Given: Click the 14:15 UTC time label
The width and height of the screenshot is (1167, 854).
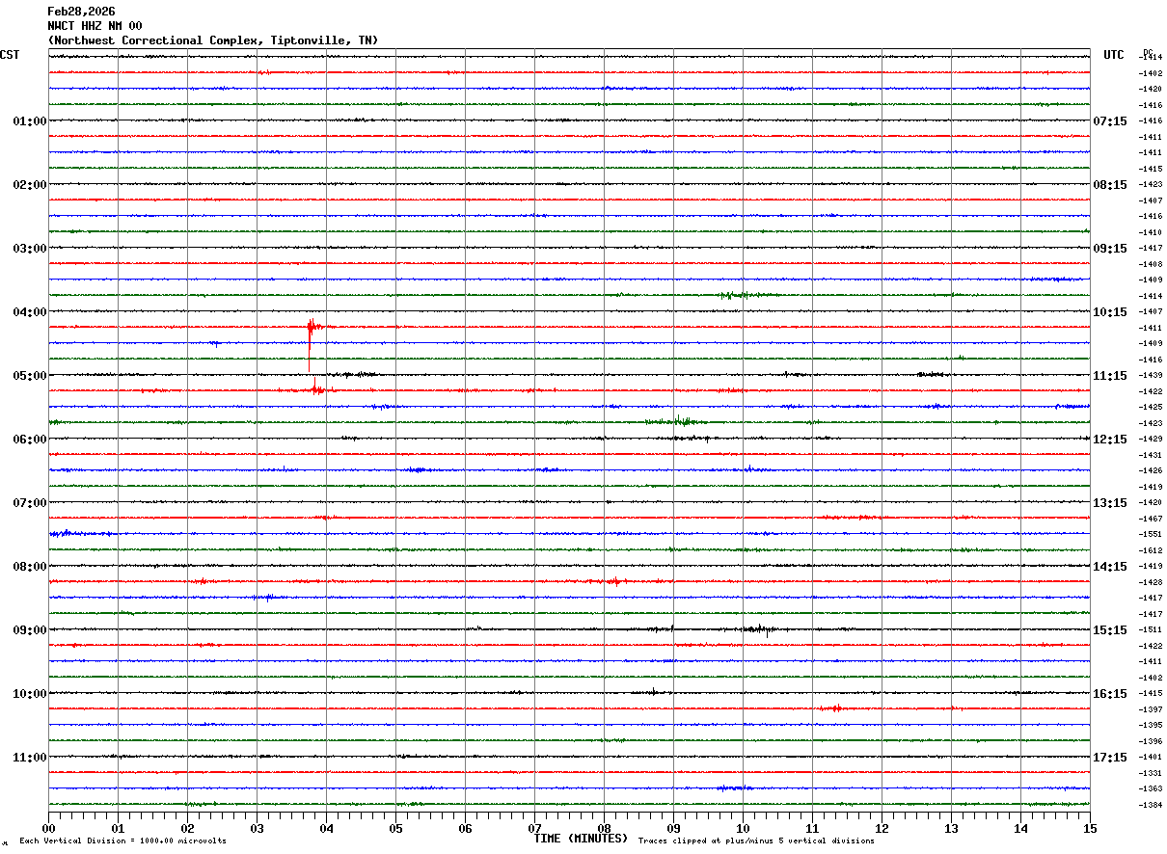Looking at the screenshot, I should pyautogui.click(x=1110, y=567).
